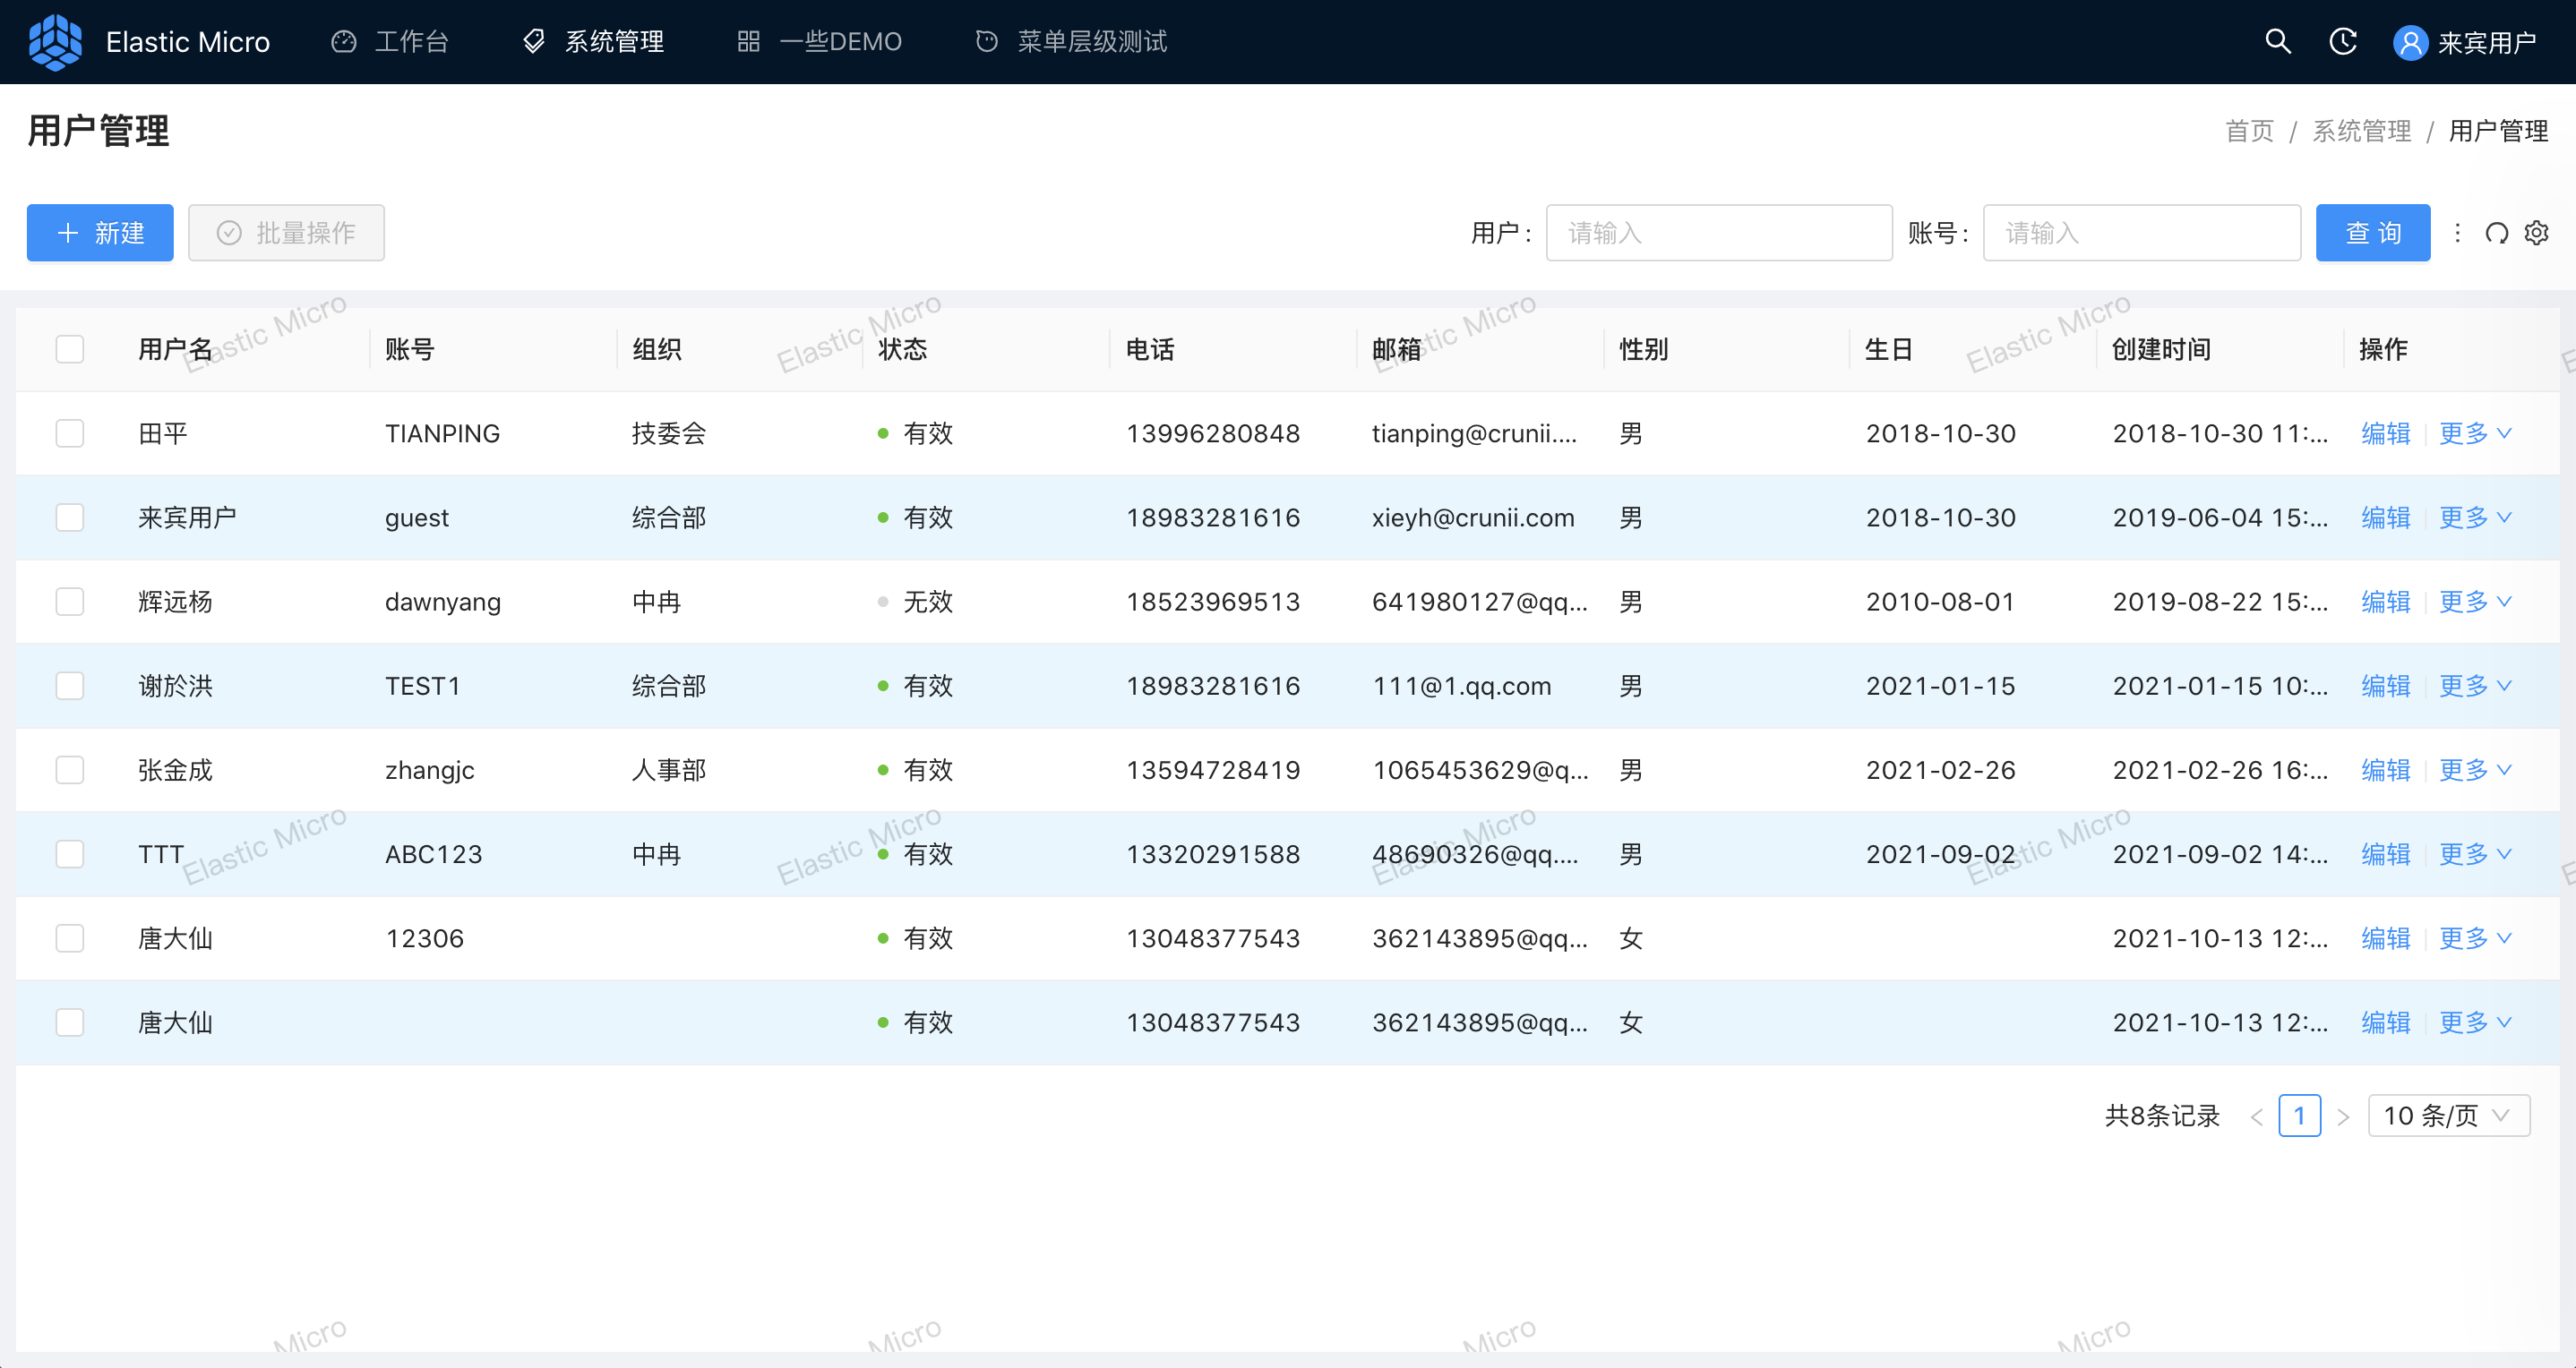
Task: Click the 查询 search button
Action: tap(2372, 233)
